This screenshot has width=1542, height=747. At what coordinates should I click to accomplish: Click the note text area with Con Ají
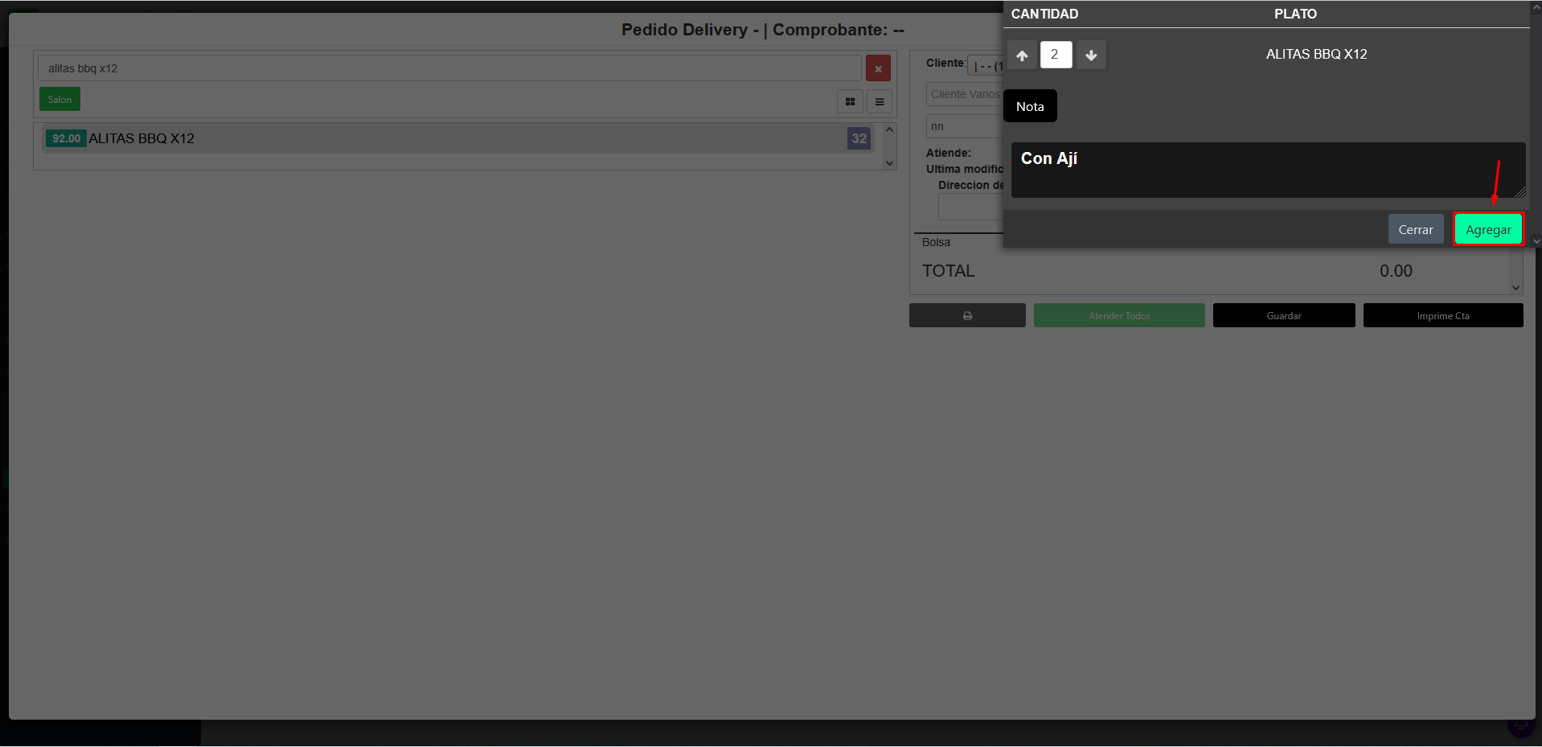1268,170
